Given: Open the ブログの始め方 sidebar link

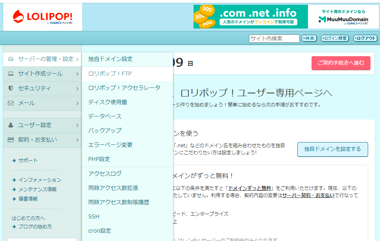Looking at the screenshot, I should (x=35, y=227).
